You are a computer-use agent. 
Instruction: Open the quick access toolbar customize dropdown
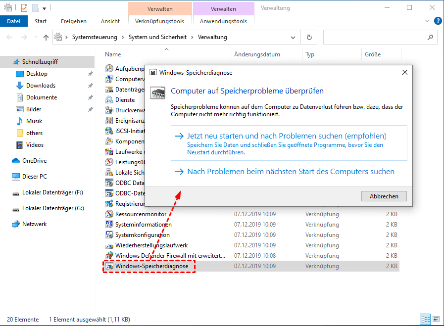pyautogui.click(x=44, y=8)
